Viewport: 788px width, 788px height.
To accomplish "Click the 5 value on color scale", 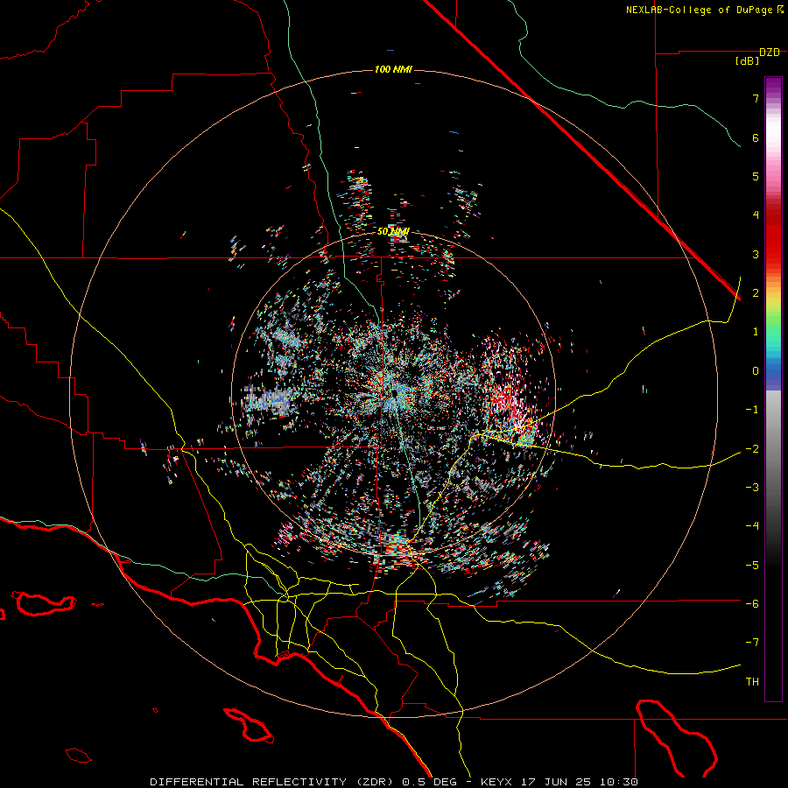I will point(756,176).
